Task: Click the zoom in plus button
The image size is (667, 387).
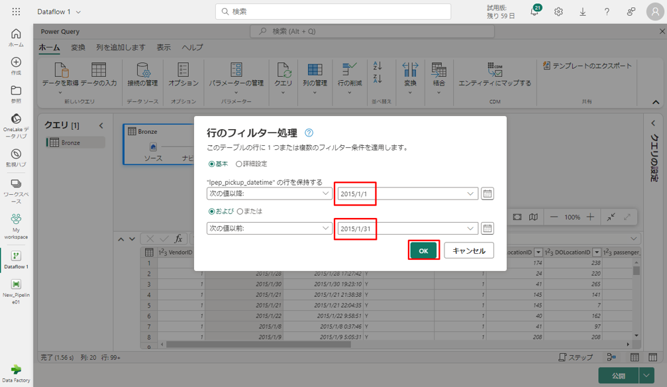Action: (x=590, y=217)
